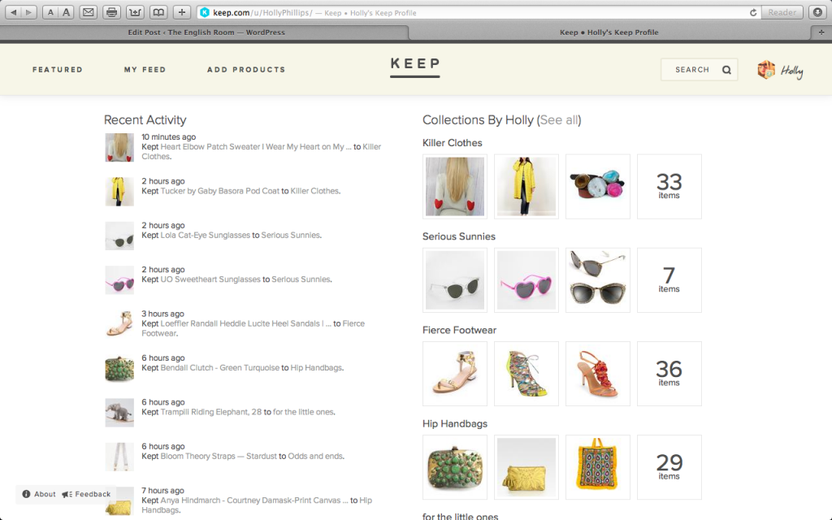
Task: Open Add Products menu item
Action: tap(246, 70)
